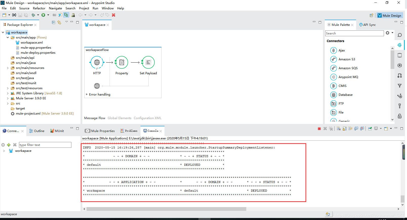Click the Debug bug icon in the toolbar
407x220 pixels.
click(x=33, y=15)
